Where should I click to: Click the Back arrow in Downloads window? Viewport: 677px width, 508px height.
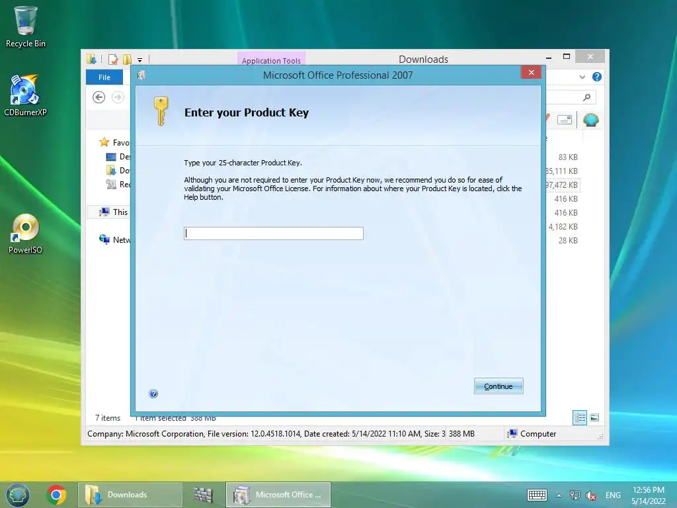point(99,97)
